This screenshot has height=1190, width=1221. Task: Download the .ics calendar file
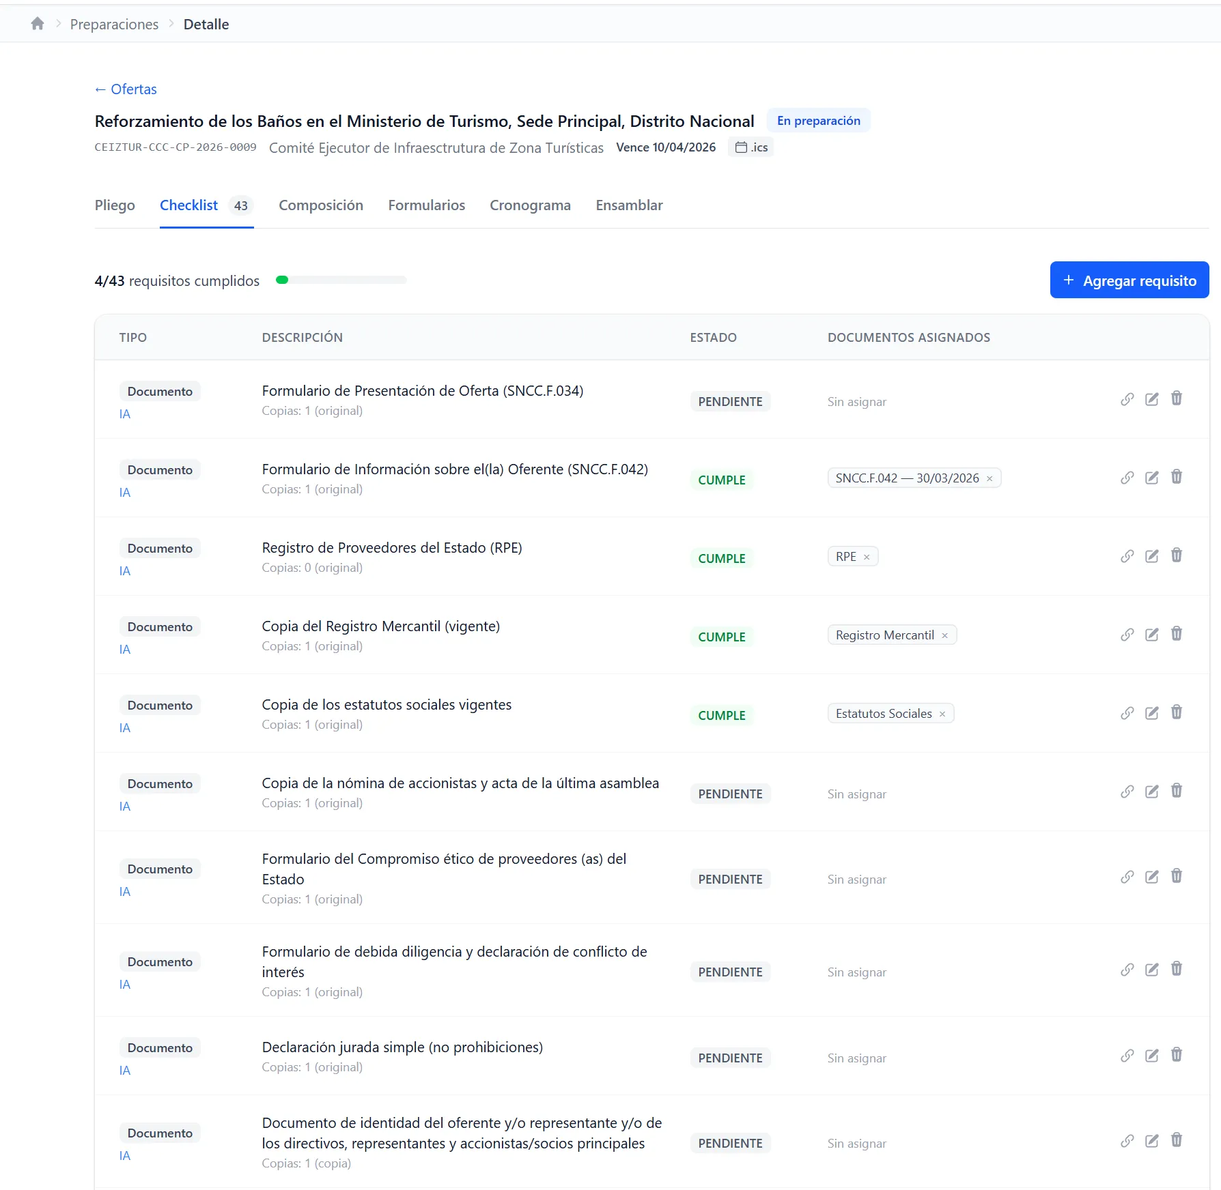(751, 147)
